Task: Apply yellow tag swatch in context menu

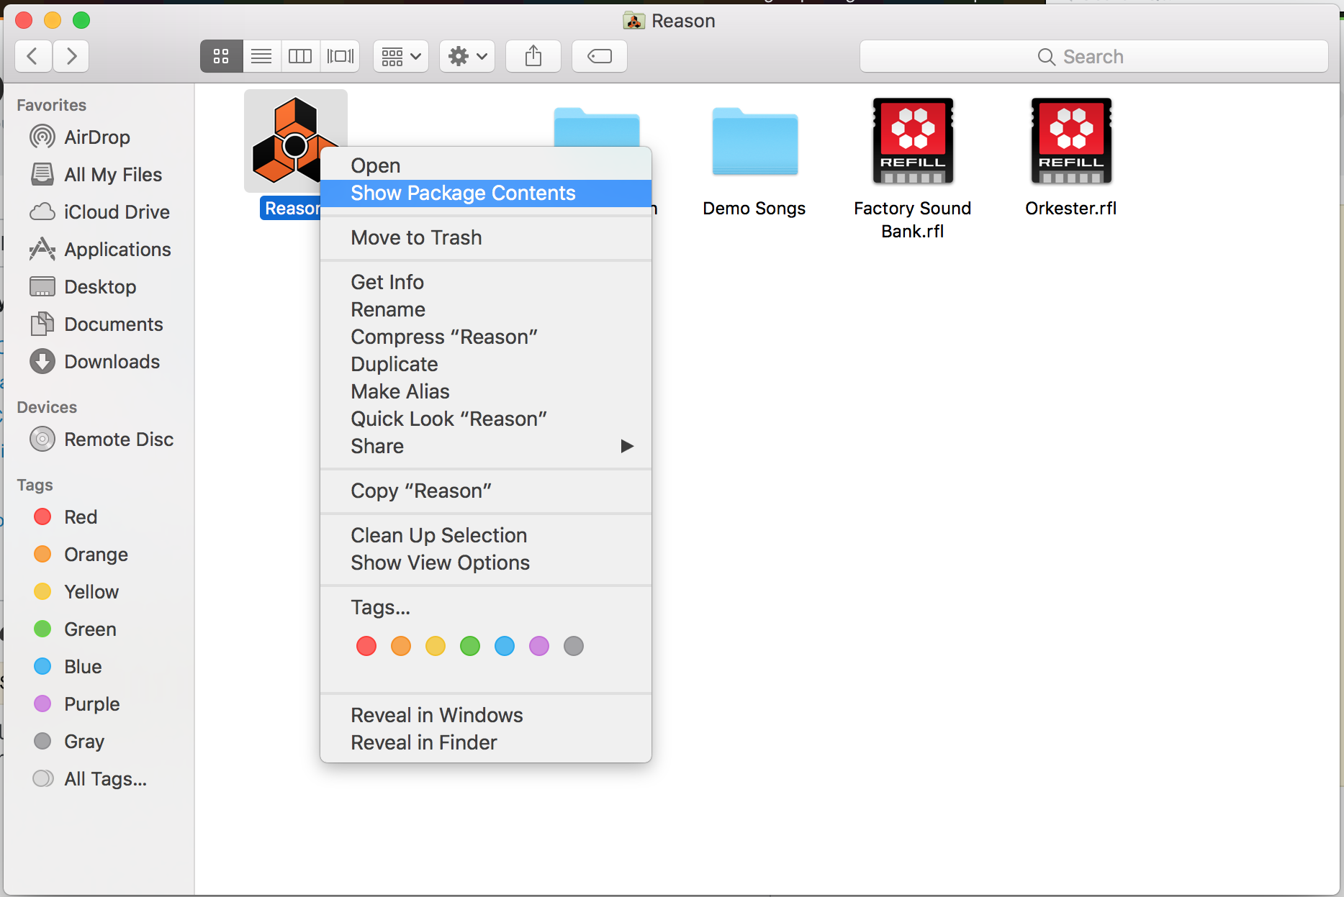Action: click(x=436, y=646)
